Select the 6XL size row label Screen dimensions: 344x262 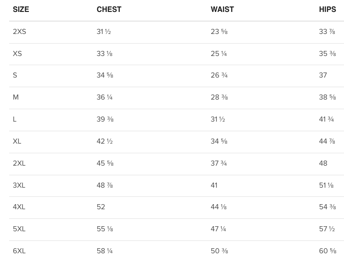pos(19,251)
